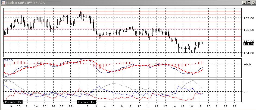Click the Июль 2019 month marker

(86, 102)
